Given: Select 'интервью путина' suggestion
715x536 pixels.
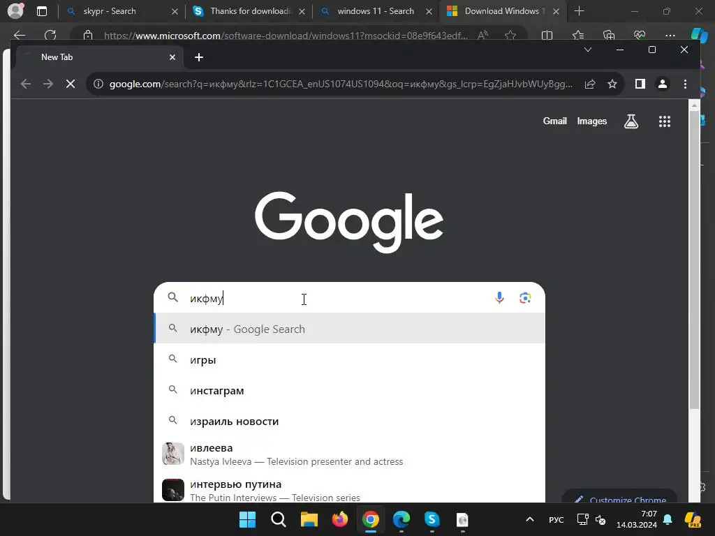Looking at the screenshot, I should coord(349,489).
